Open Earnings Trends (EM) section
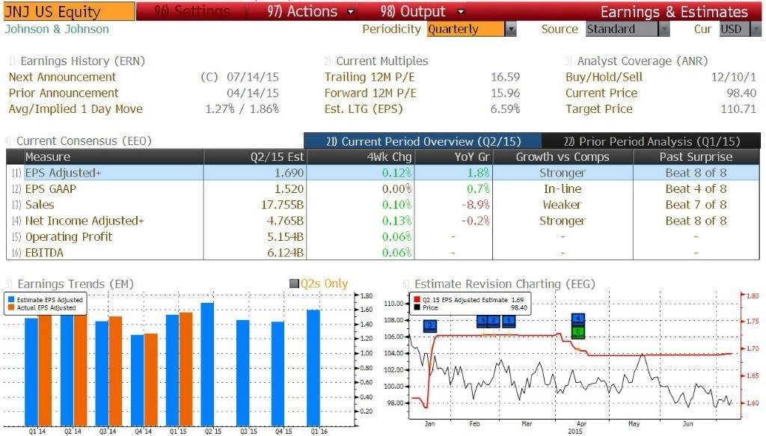The image size is (766, 436). point(76,284)
